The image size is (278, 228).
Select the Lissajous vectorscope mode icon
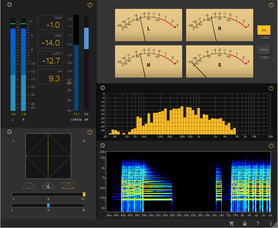tap(68, 186)
